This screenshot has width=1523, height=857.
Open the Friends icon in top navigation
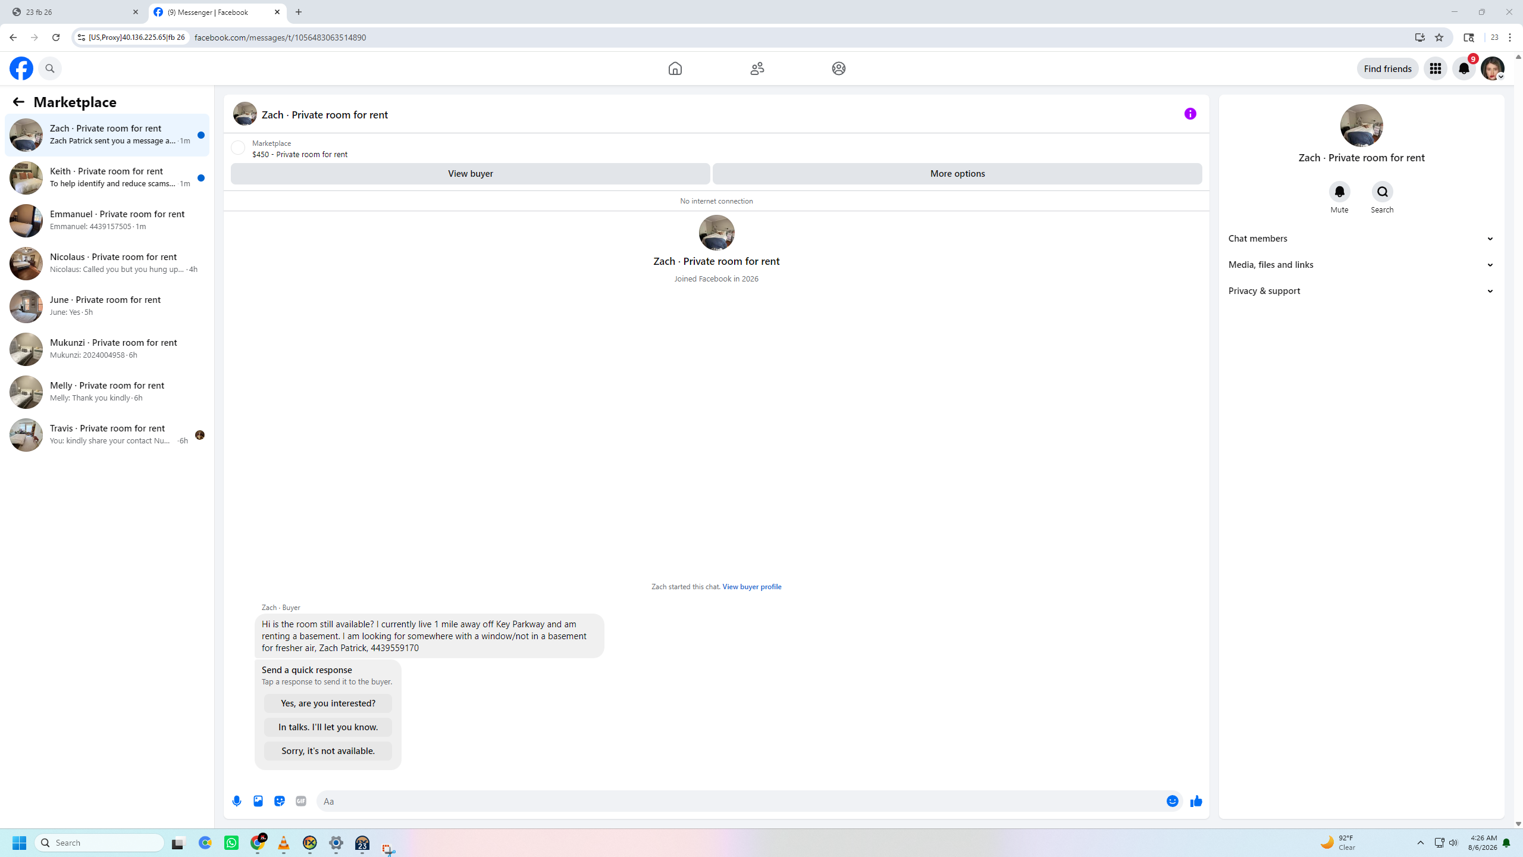pos(757,68)
